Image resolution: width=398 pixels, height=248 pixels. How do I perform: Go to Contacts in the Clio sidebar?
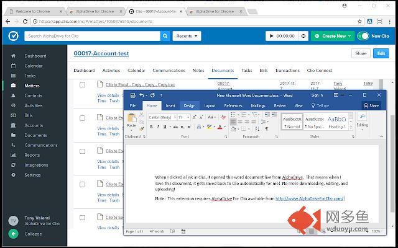click(33, 95)
